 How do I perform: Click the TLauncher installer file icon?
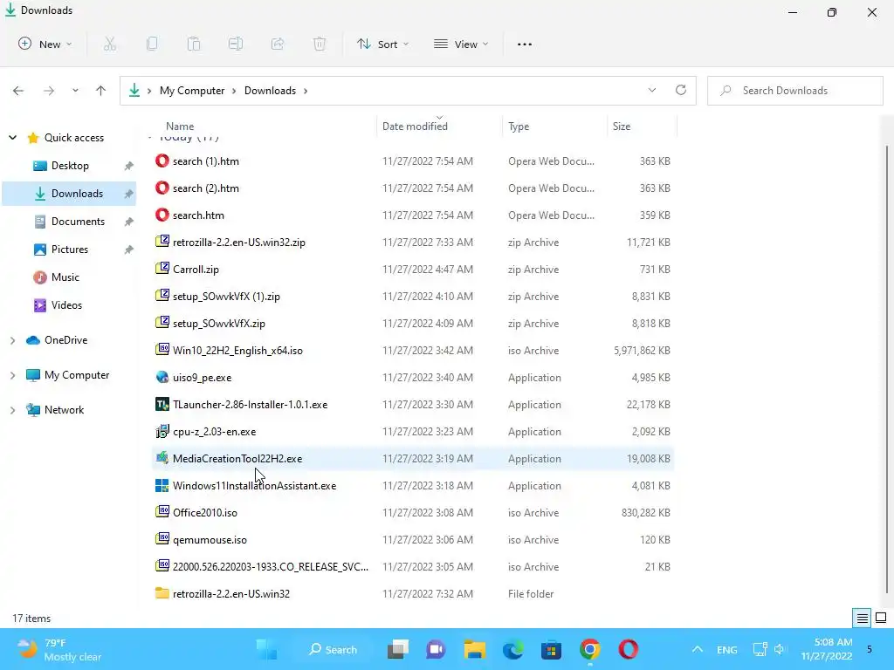(162, 404)
